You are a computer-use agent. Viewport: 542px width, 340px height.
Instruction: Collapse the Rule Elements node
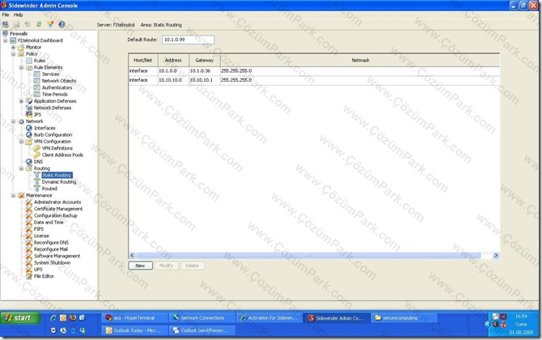(21, 67)
